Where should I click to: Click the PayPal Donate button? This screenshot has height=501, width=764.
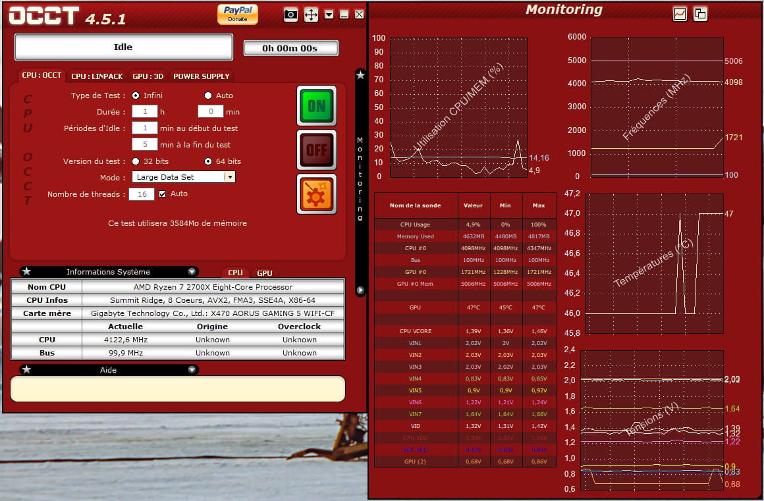[237, 14]
